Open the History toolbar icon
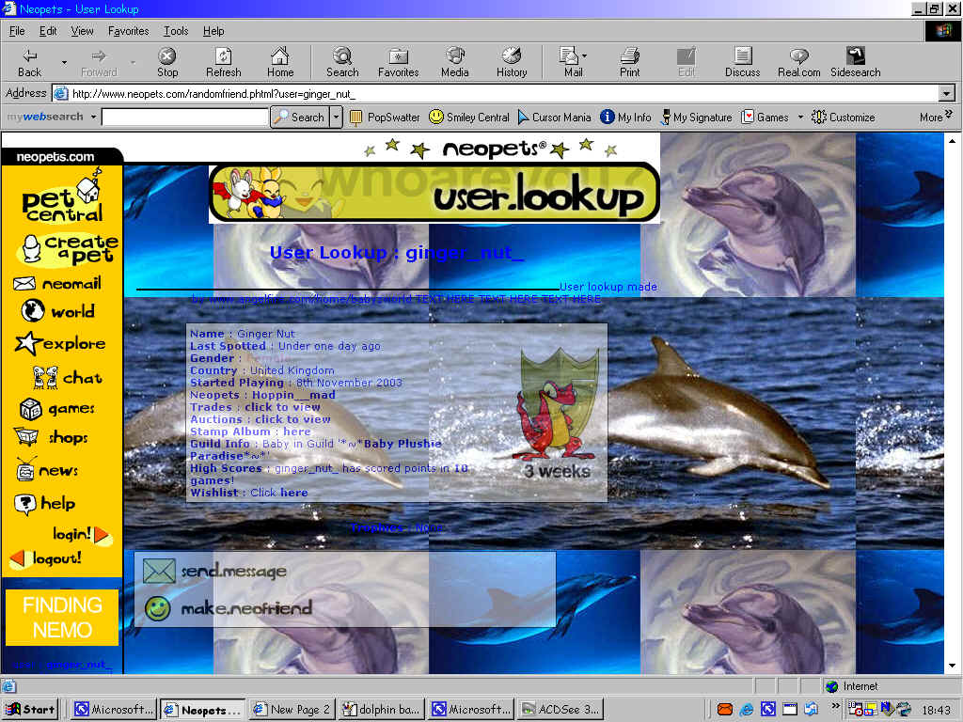This screenshot has height=722, width=963. 511,57
